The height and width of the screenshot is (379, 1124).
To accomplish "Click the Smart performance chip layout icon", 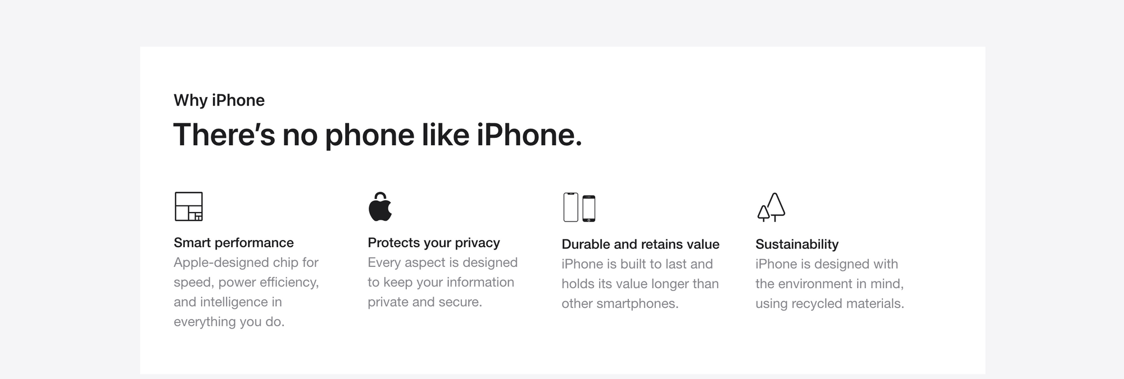I will (188, 206).
